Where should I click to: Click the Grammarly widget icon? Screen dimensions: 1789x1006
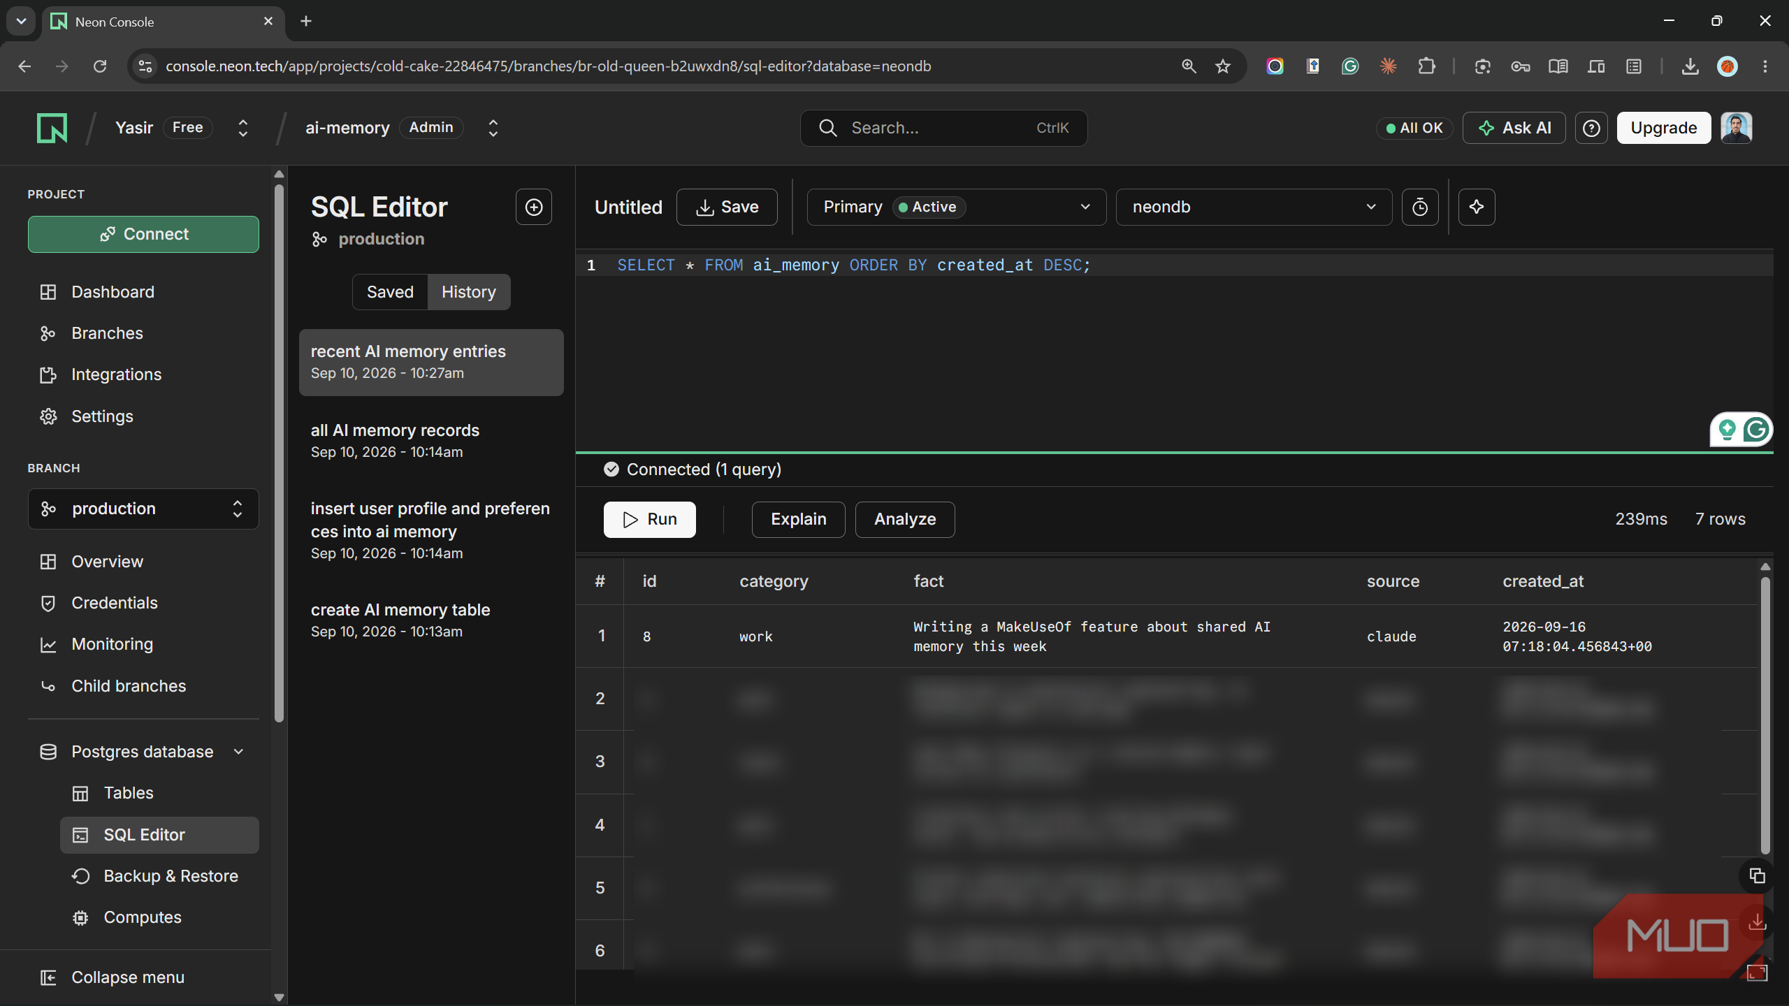(x=1757, y=430)
